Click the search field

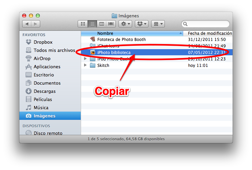205,24
